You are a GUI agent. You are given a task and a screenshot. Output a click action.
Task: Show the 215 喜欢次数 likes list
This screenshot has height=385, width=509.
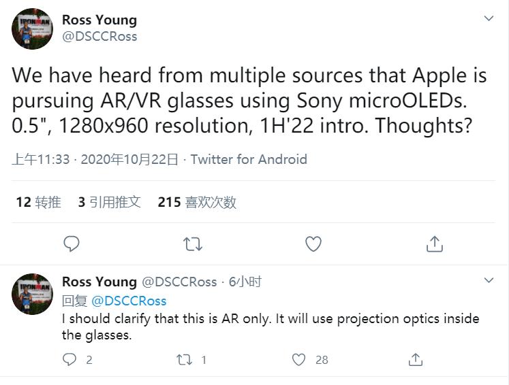coord(197,201)
